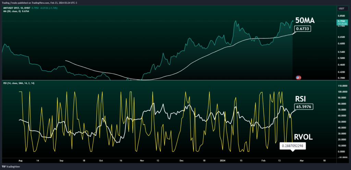Click the Dec label on the time axis

182,161
